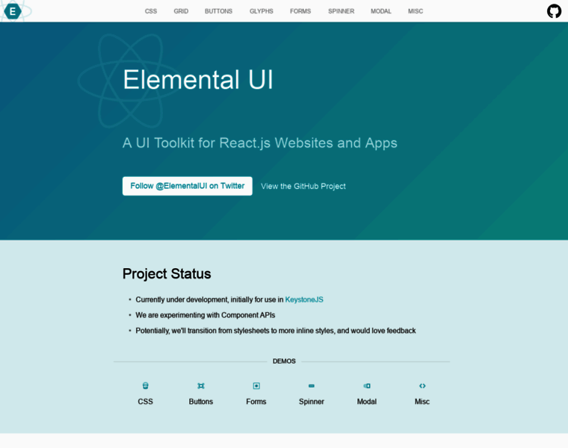This screenshot has width=568, height=448.
Task: Open the GRID nav item
Action: click(x=181, y=11)
